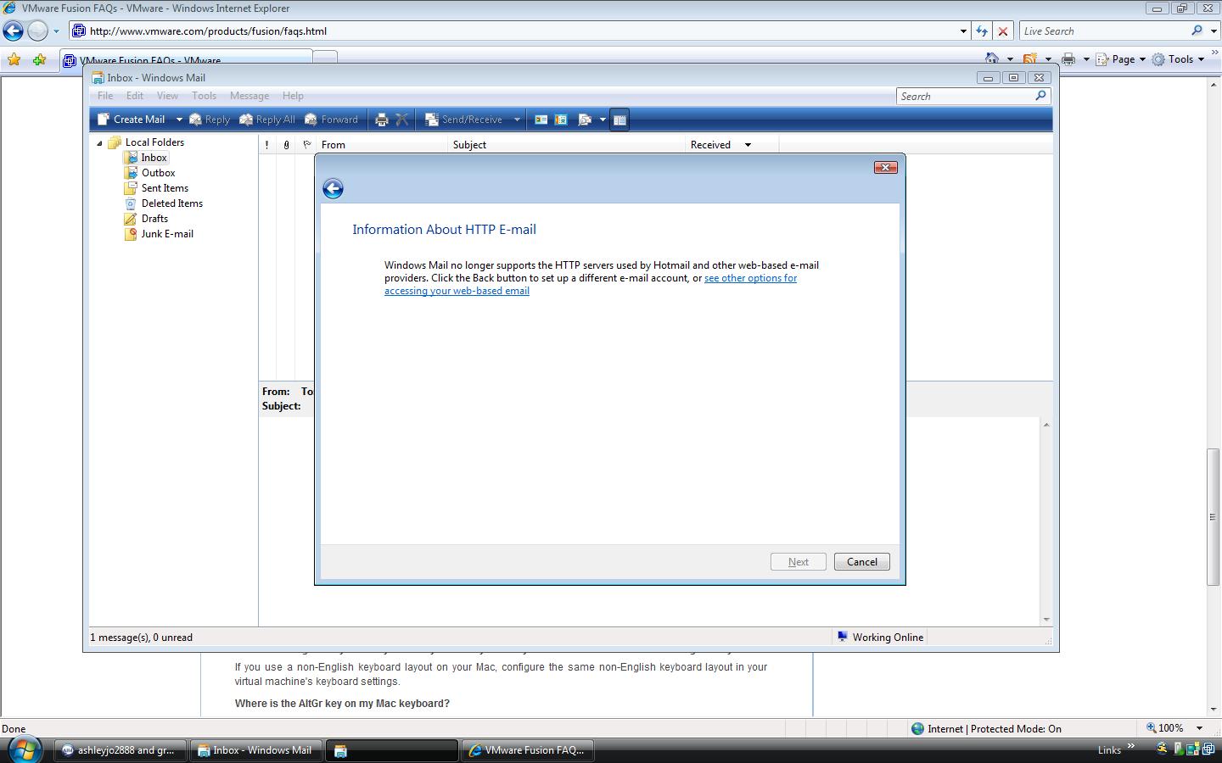This screenshot has height=763, width=1222.
Task: Close the HTTP E-mail wizard dialog
Action: click(x=885, y=167)
